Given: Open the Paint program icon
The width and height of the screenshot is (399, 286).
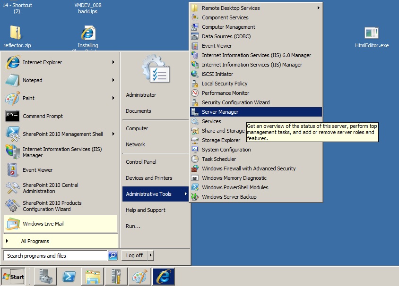Looking at the screenshot, I should click(12, 98).
